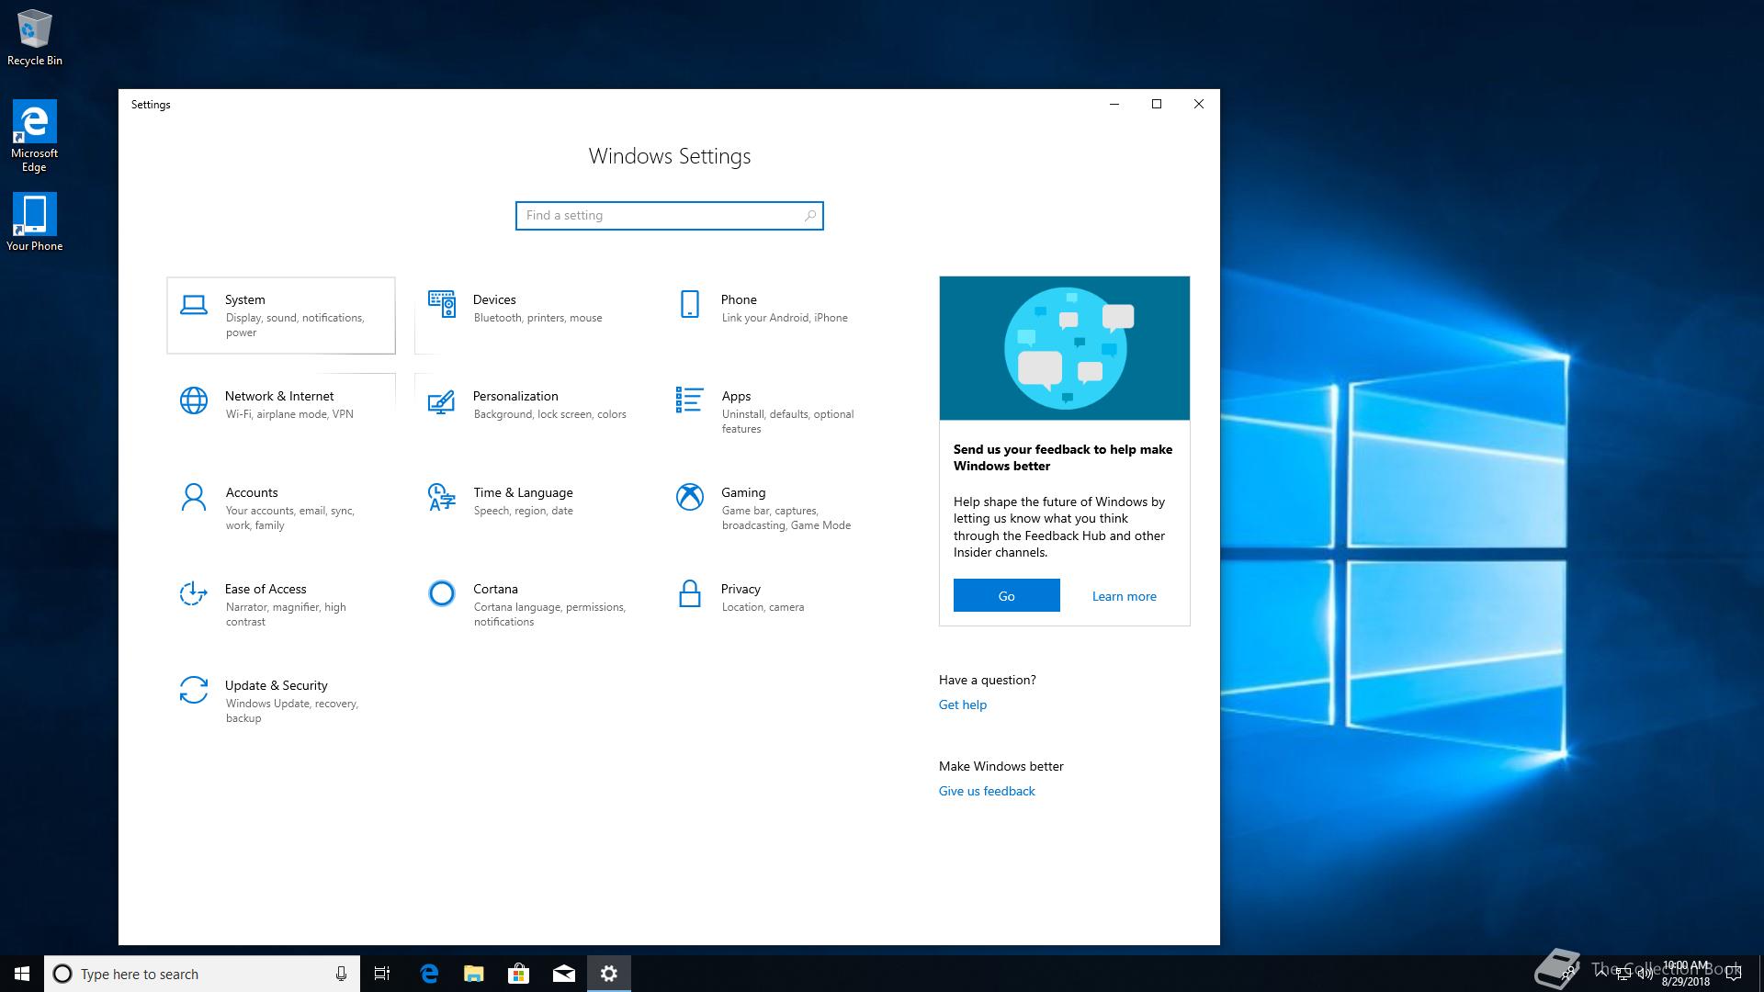Click the Settings gear taskbar button
Image resolution: width=1764 pixels, height=992 pixels.
click(x=609, y=974)
